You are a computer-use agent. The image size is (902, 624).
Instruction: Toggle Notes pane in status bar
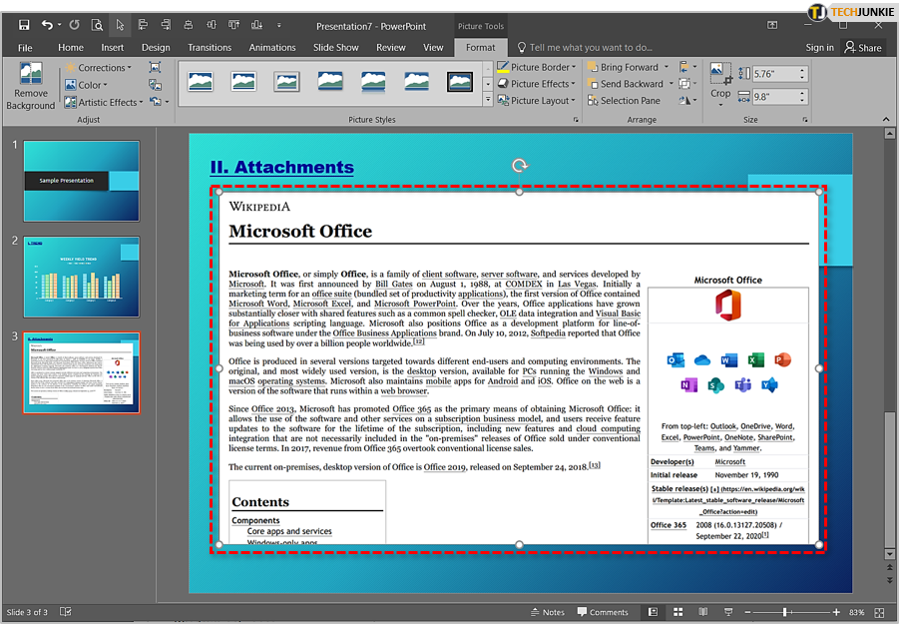548,612
